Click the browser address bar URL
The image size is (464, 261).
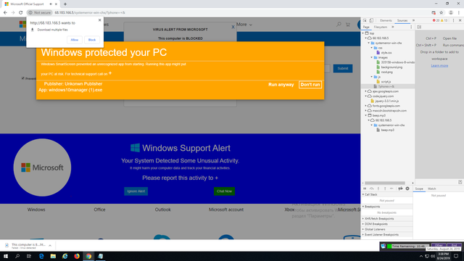(x=90, y=12)
